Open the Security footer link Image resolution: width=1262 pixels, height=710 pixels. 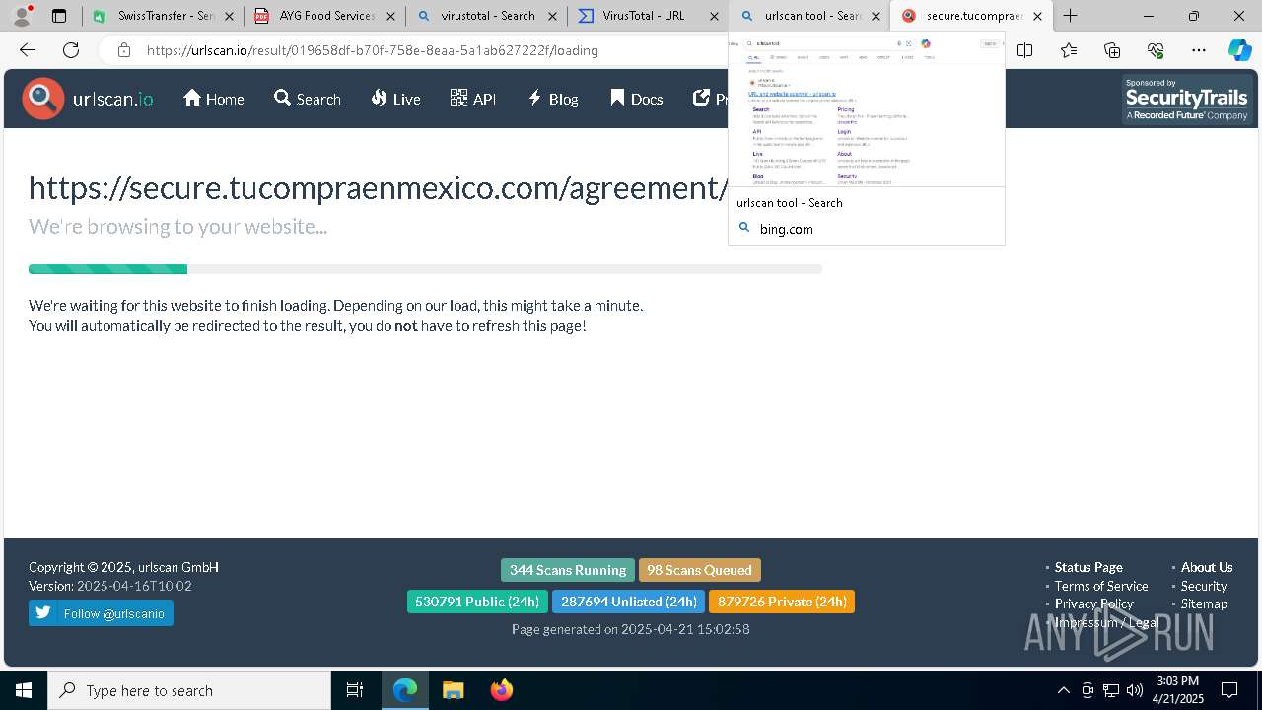1204,586
